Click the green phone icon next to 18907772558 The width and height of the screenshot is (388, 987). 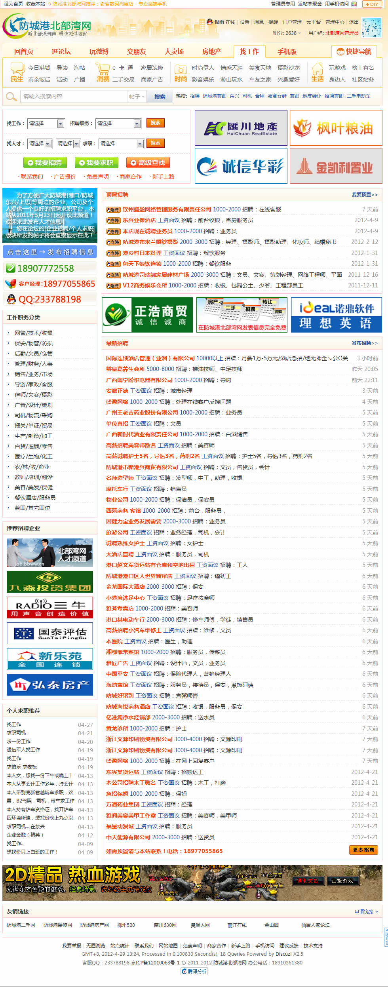point(10,268)
